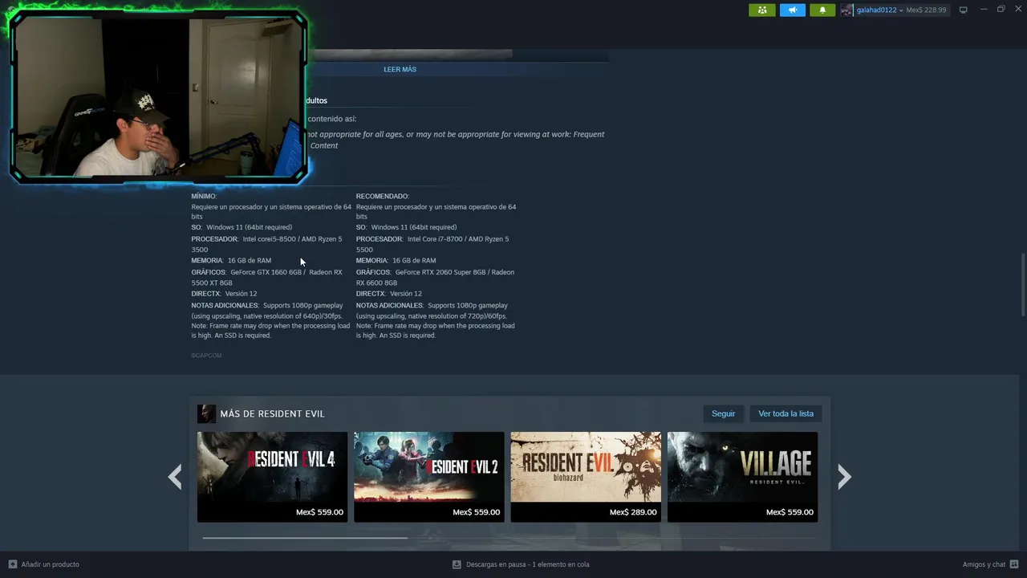The width and height of the screenshot is (1027, 578).
Task: Open Resident Evil 7 biohazard card
Action: click(x=586, y=477)
